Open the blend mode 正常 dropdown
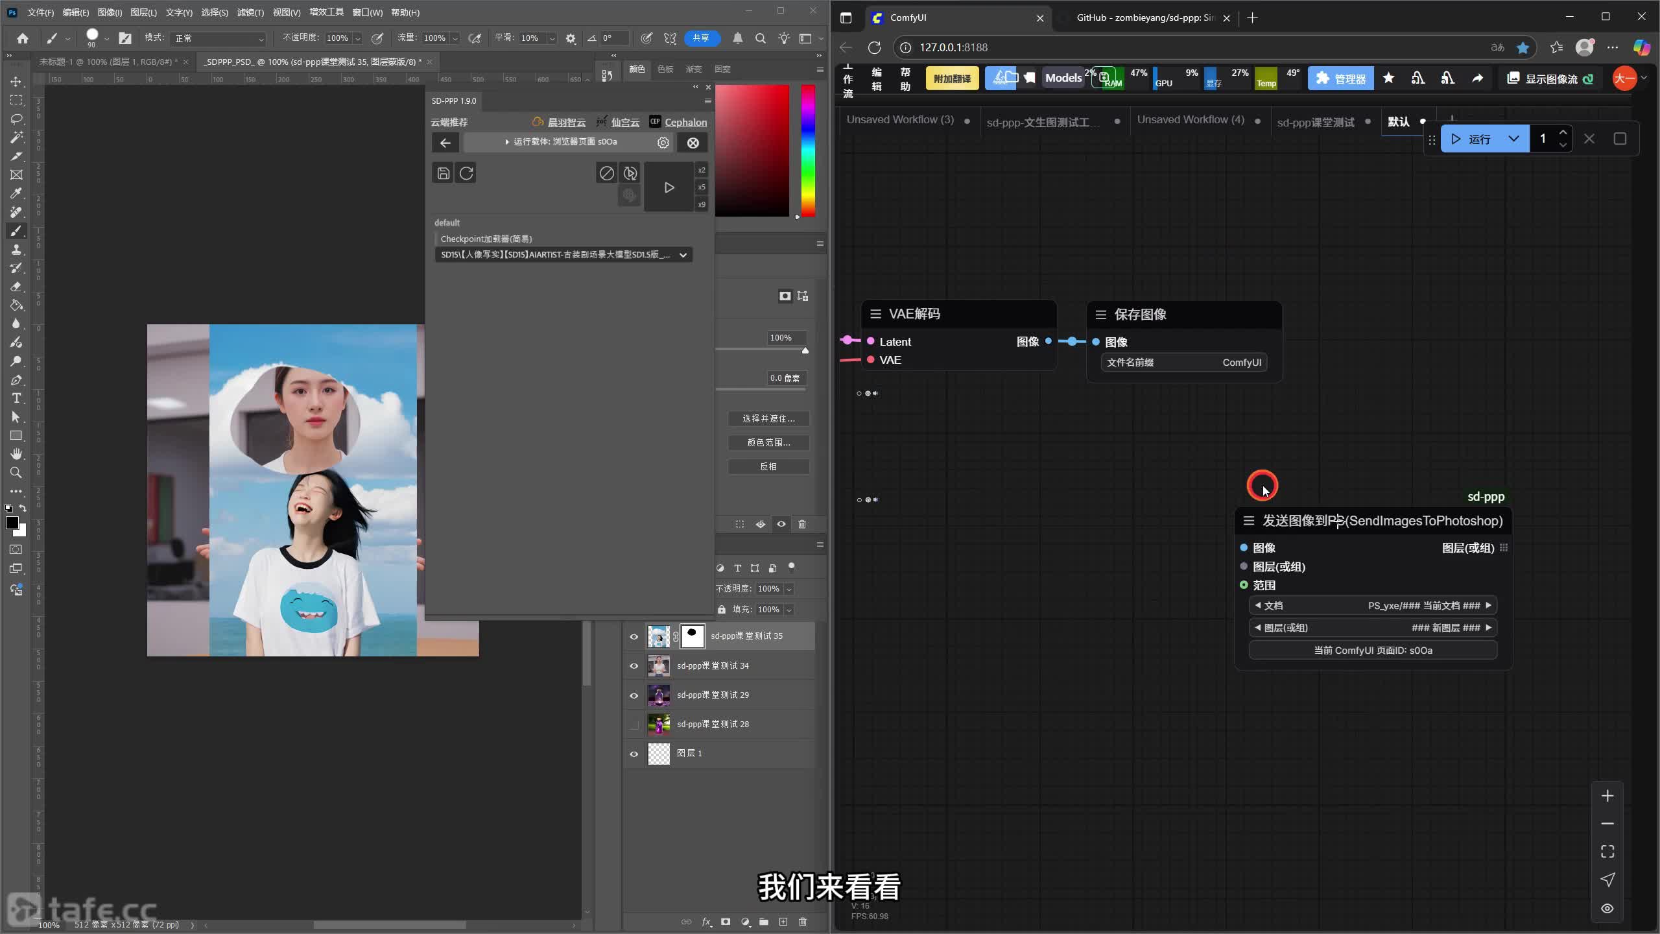The width and height of the screenshot is (1660, 934). (219, 38)
